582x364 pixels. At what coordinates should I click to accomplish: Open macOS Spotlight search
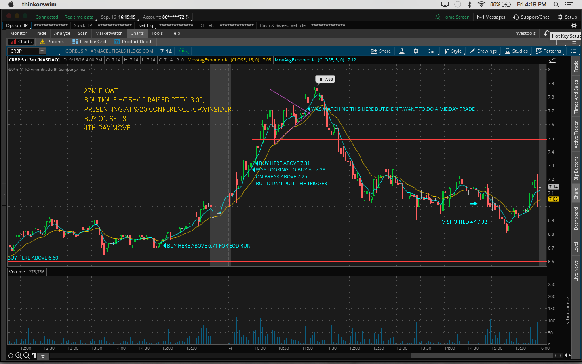(x=556, y=4)
